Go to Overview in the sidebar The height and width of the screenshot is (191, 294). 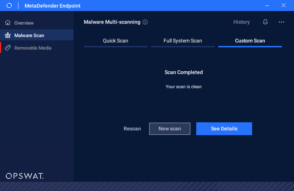point(37,23)
